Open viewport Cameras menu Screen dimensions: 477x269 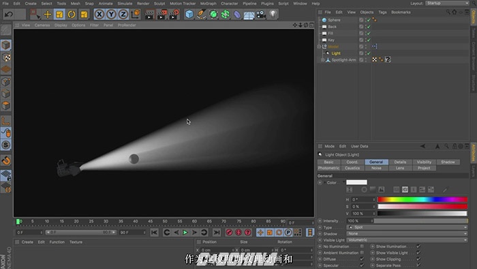pyautogui.click(x=42, y=25)
